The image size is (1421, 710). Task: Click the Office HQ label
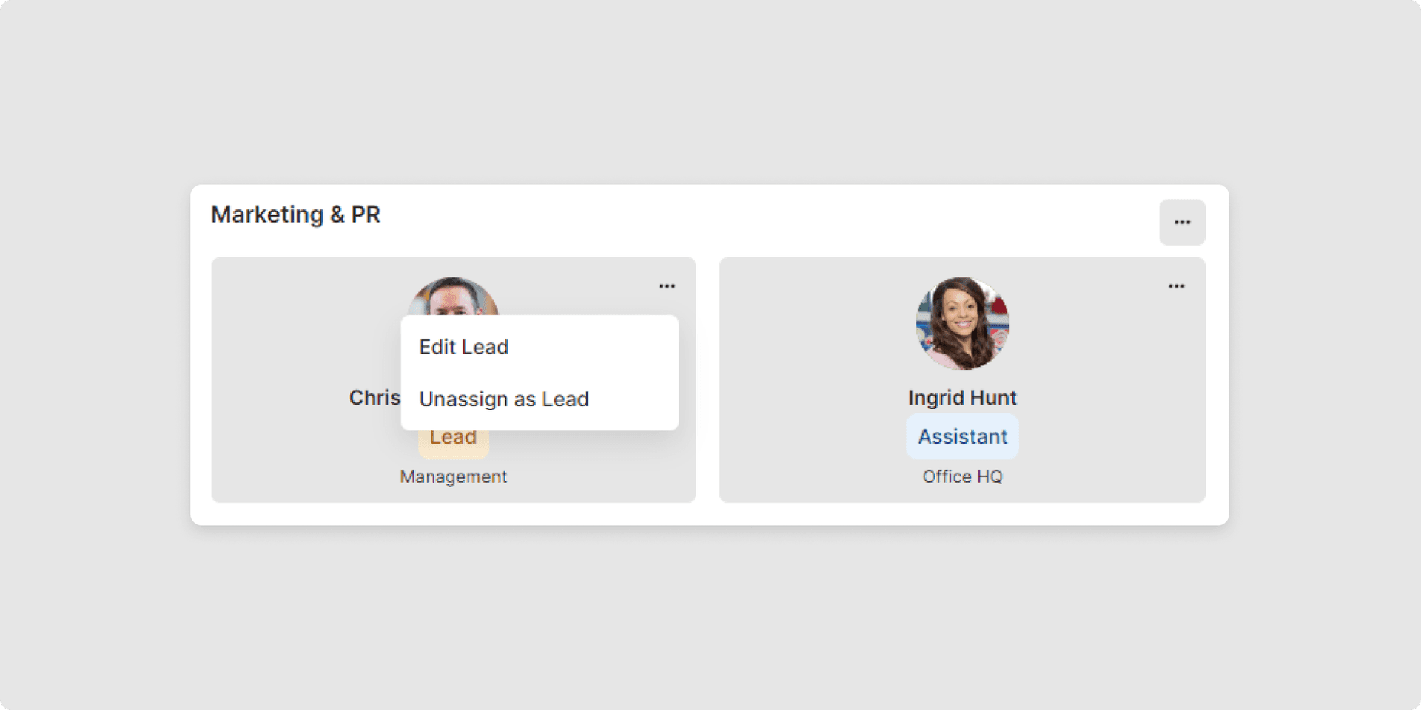click(962, 477)
